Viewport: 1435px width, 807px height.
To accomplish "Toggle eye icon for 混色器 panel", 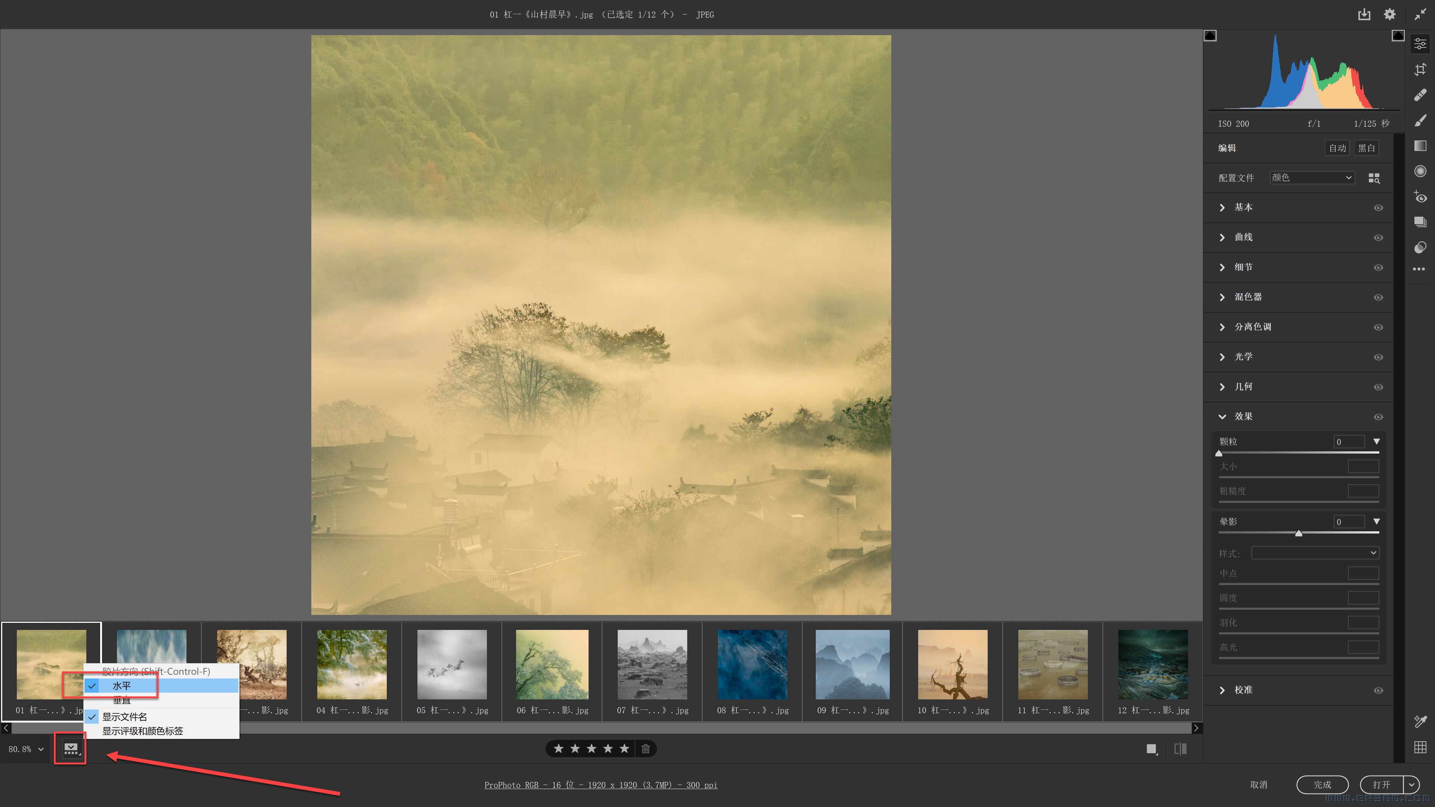I will (1378, 297).
